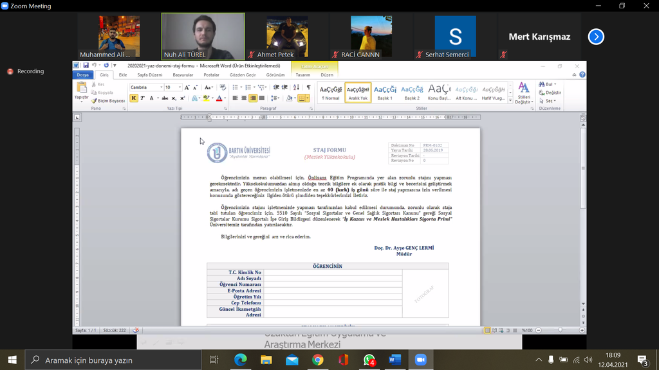
Task: Toggle italic formatting (T button)
Action: click(142, 98)
